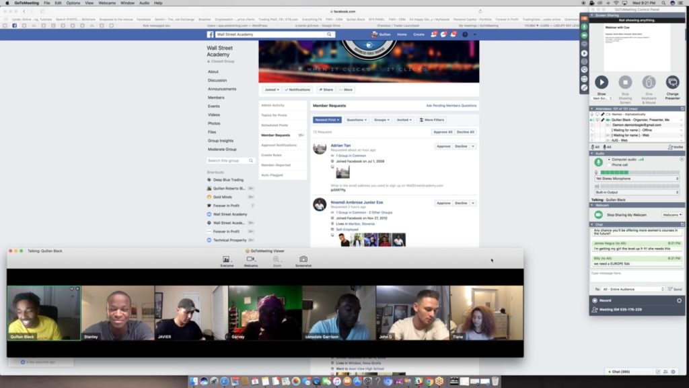Click Stanley's webcam thumbnail
Screen dimensions: 689x388
pos(118,313)
